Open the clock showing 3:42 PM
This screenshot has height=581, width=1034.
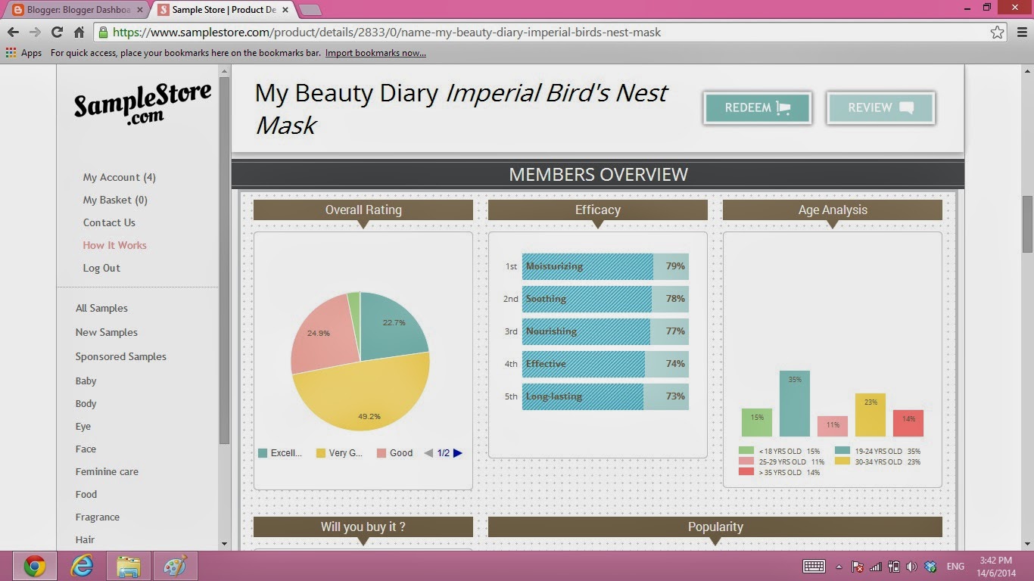pyautogui.click(x=995, y=567)
